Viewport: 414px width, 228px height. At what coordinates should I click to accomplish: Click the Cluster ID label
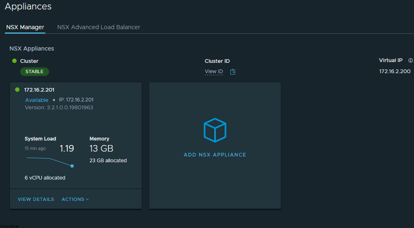(217, 61)
